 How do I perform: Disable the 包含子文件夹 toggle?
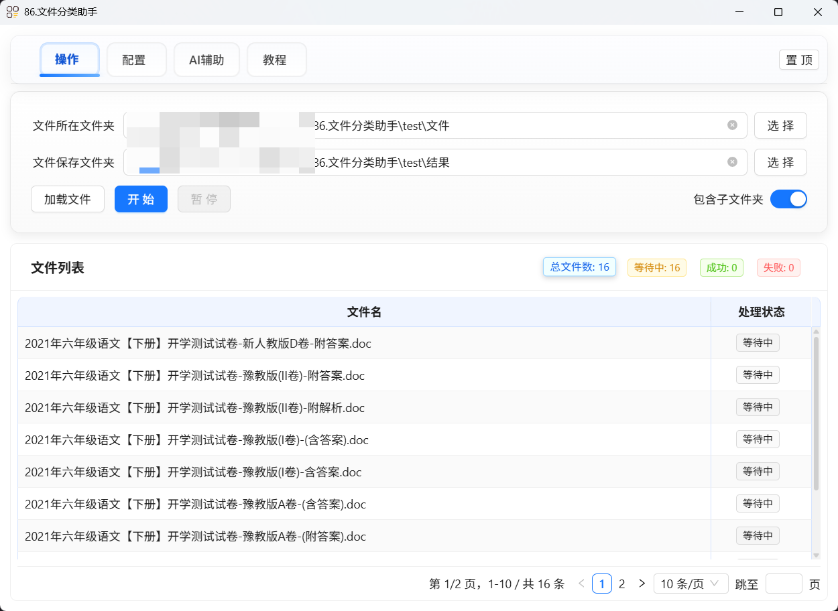tap(789, 199)
